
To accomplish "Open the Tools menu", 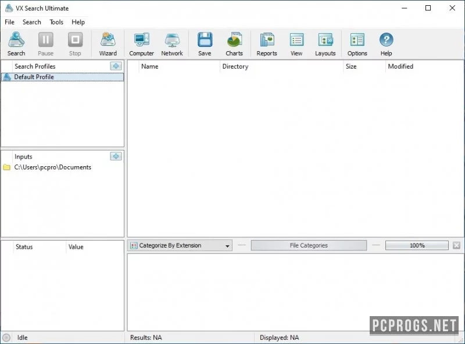I will pos(56,22).
